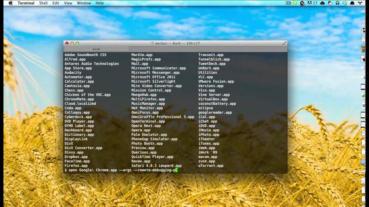Image resolution: width=369 pixels, height=207 pixels.
Task: Click the bowler hat Alfred menu bar icon
Action: pyautogui.click(x=352, y=3)
